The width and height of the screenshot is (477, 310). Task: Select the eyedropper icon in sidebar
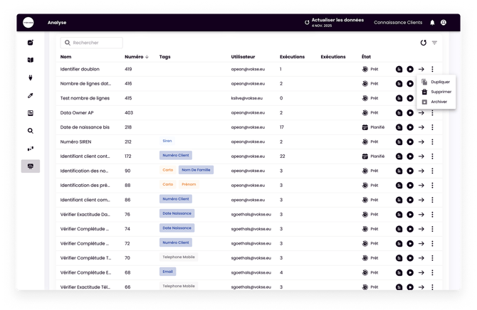tap(31, 95)
